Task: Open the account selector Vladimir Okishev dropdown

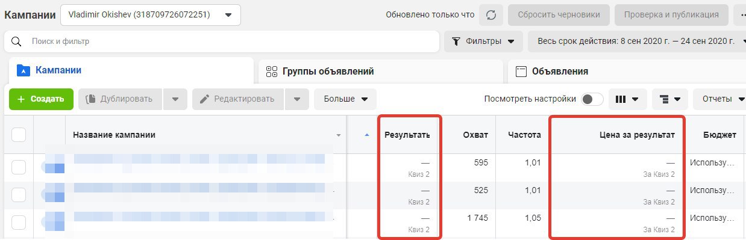Action: point(150,15)
